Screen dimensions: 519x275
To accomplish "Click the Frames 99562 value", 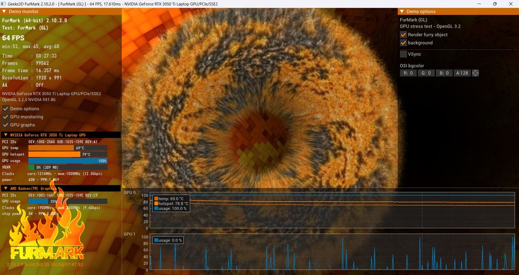I will tap(43, 63).
